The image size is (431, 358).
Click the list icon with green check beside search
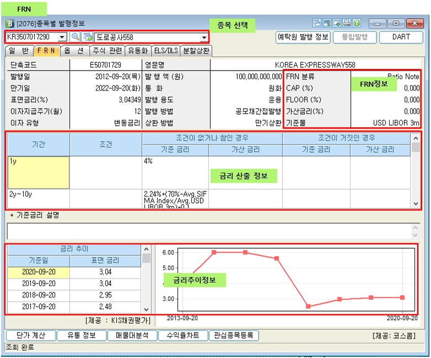pos(88,37)
